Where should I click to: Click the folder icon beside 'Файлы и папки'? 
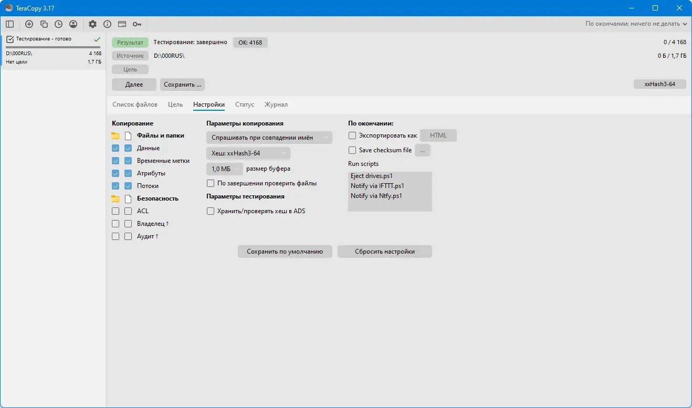(x=116, y=135)
